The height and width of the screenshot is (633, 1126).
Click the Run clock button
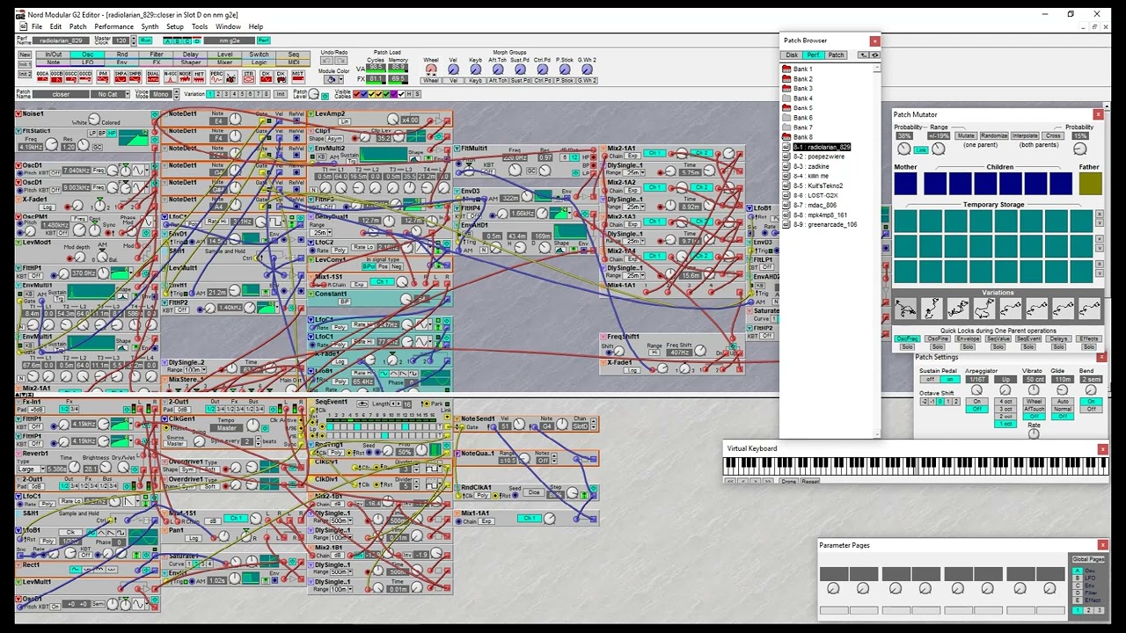(x=145, y=40)
